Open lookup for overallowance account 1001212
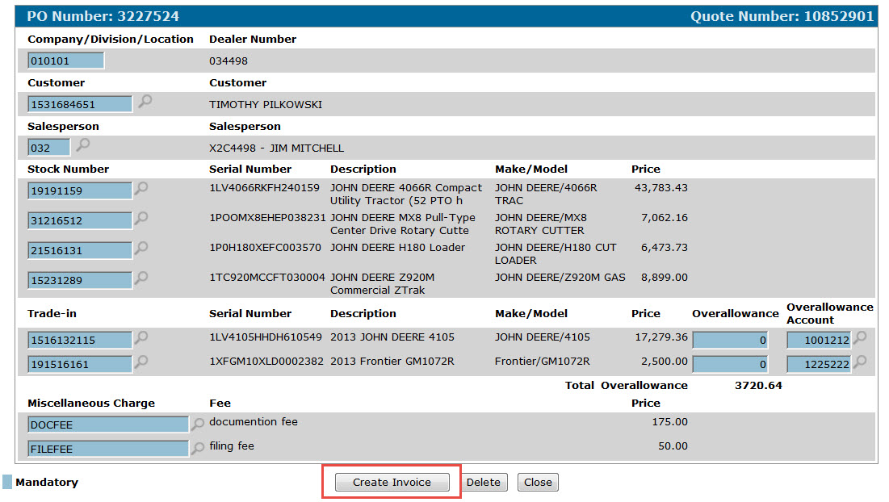The height and width of the screenshot is (502, 889). tap(860, 337)
